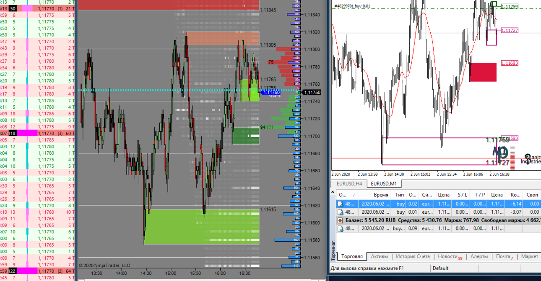Click the order icon of the -6.14 trade

(x=341, y=204)
